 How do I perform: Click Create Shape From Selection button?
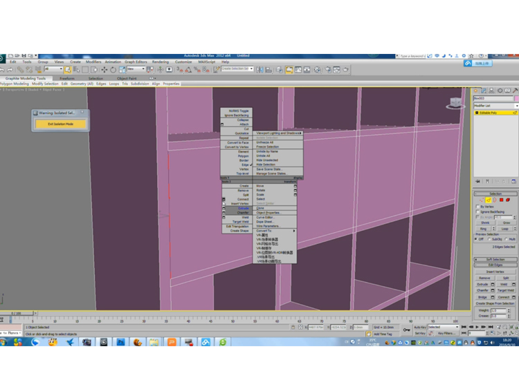coord(495,303)
